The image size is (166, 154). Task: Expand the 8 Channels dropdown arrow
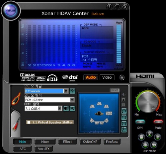66,91
